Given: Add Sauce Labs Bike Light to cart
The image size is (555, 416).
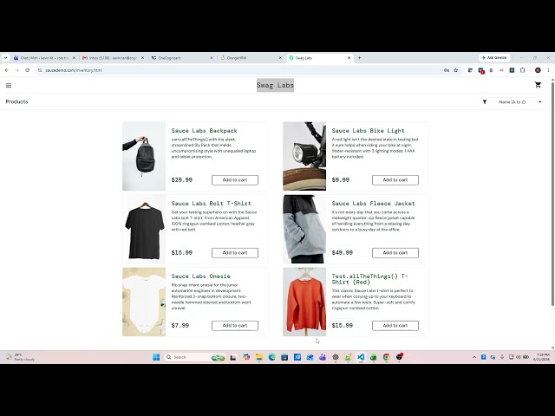Looking at the screenshot, I should (x=395, y=180).
